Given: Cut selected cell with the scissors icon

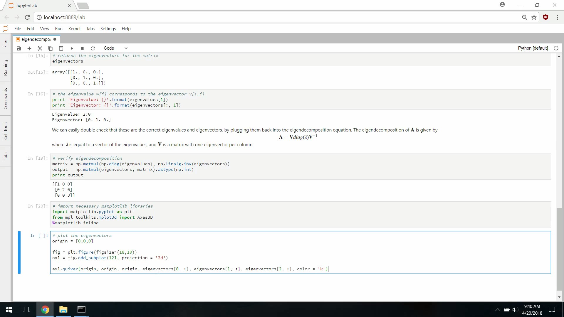Looking at the screenshot, I should tap(40, 48).
